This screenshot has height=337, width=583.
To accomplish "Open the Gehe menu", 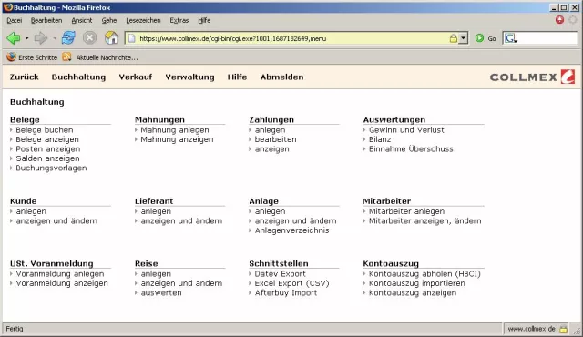I will (x=109, y=20).
